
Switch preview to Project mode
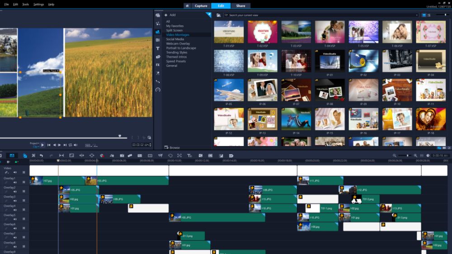coord(34,143)
